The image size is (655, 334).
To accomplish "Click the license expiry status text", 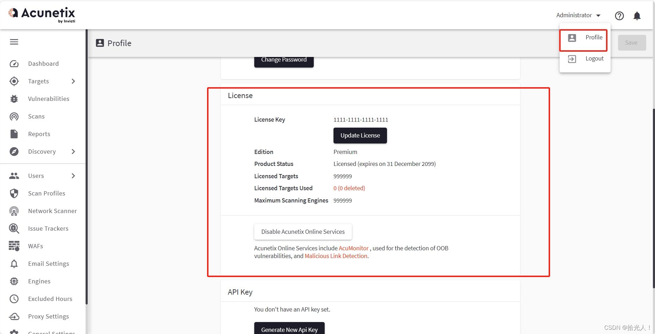I will [385, 164].
